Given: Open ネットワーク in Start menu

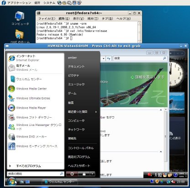Looking at the screenshot, I should (76, 130).
